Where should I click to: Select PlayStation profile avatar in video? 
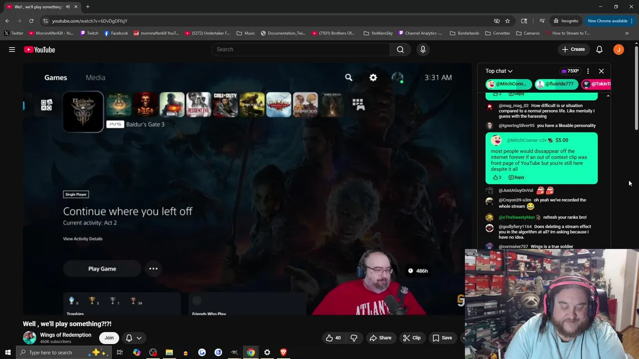[x=397, y=77]
